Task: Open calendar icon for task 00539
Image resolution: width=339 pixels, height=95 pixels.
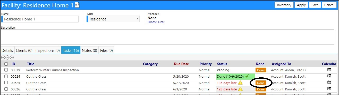Action: tap(329, 70)
